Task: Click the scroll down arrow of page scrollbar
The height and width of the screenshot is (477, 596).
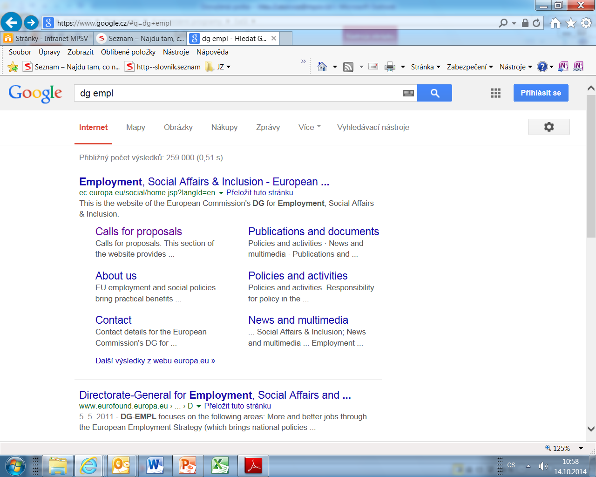Action: coord(591,429)
